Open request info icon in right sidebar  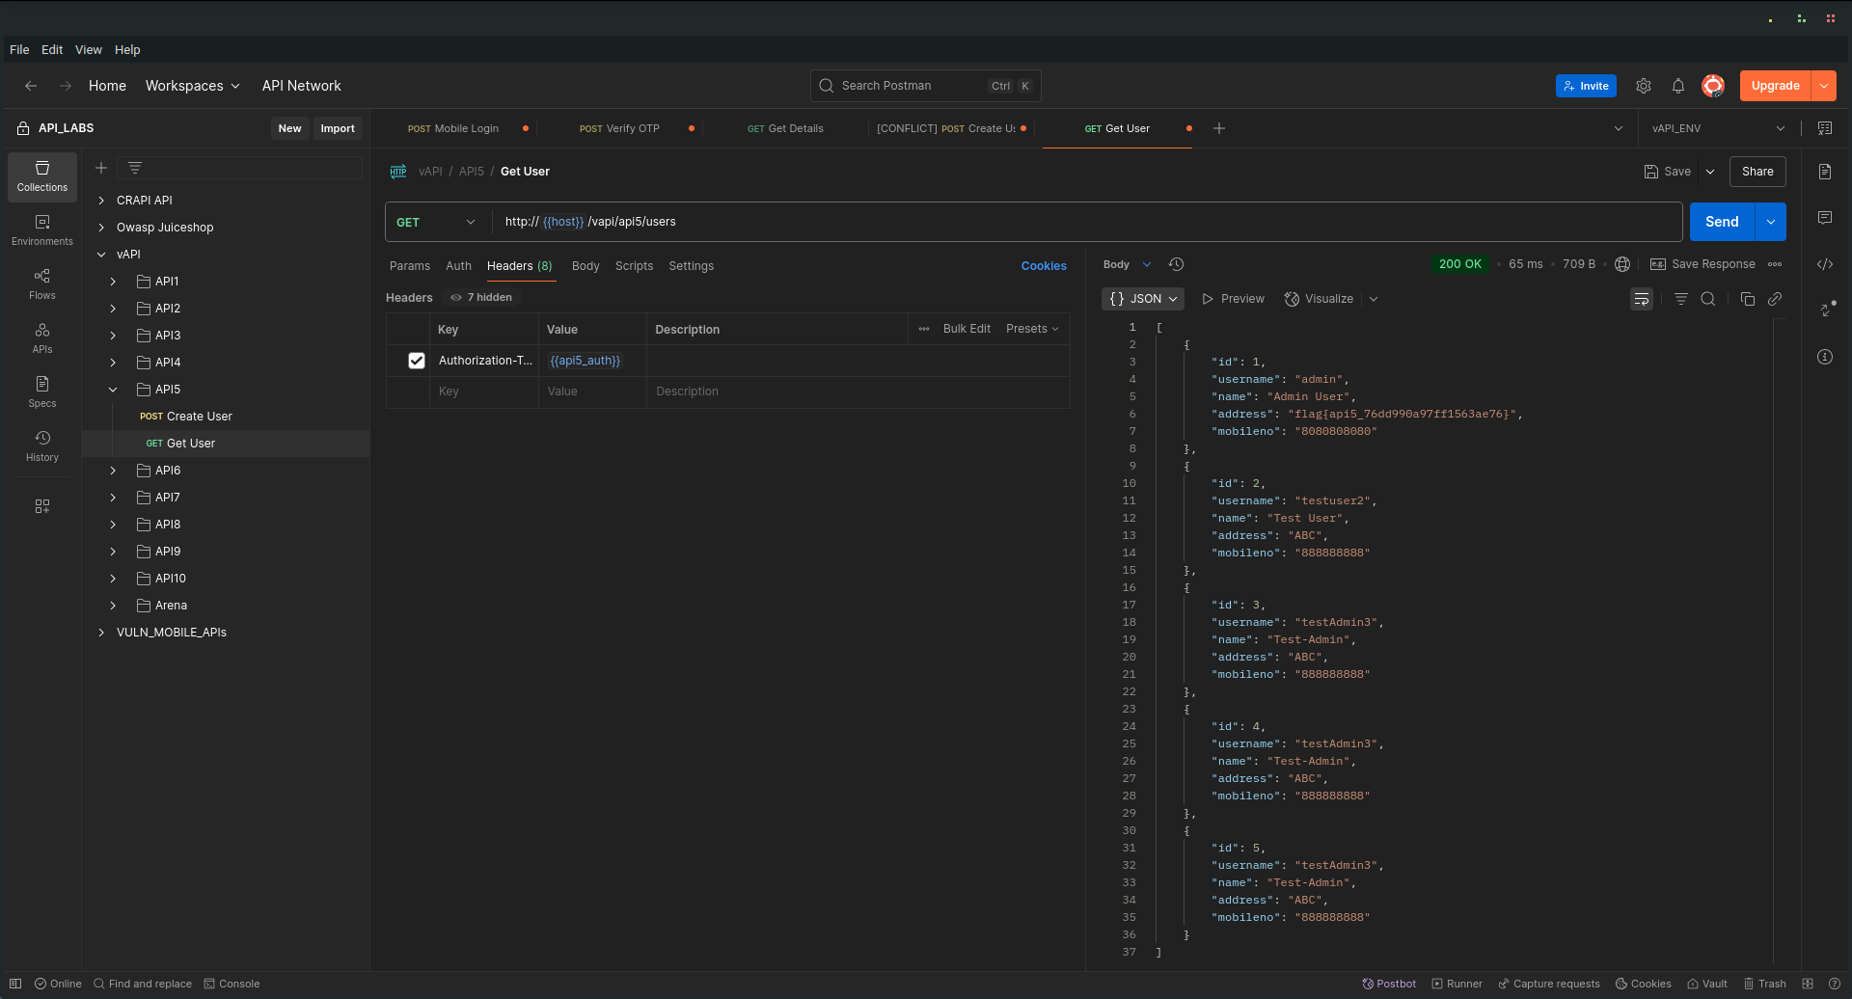pos(1825,357)
